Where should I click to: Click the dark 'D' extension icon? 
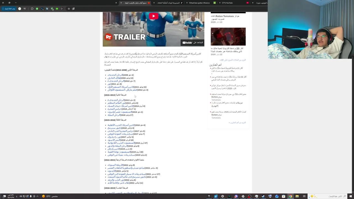tap(62, 9)
